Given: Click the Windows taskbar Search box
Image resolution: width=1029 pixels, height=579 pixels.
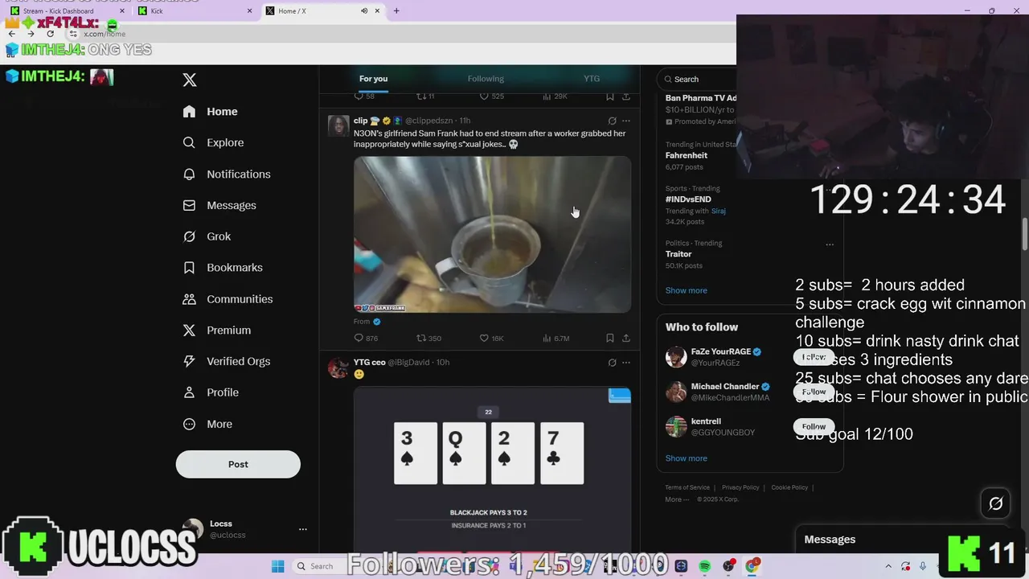Looking at the screenshot, I should [322, 566].
